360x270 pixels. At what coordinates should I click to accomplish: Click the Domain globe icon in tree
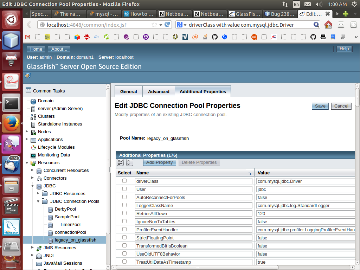tap(33, 101)
